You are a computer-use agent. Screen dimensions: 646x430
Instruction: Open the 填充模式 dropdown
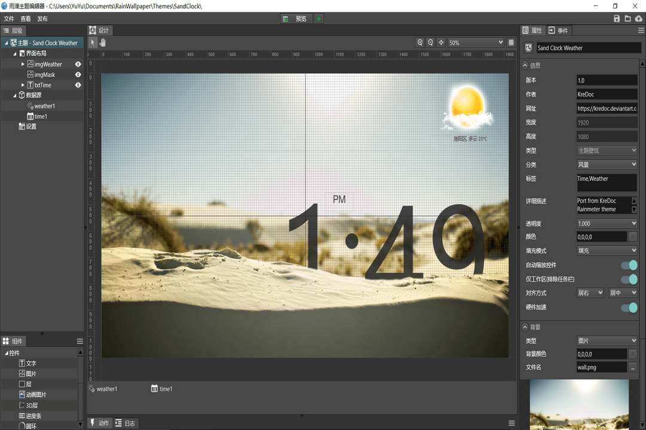coord(607,251)
